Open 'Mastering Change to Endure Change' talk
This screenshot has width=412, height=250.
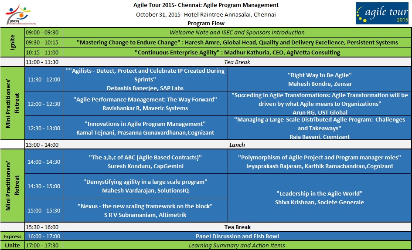pyautogui.click(x=237, y=43)
